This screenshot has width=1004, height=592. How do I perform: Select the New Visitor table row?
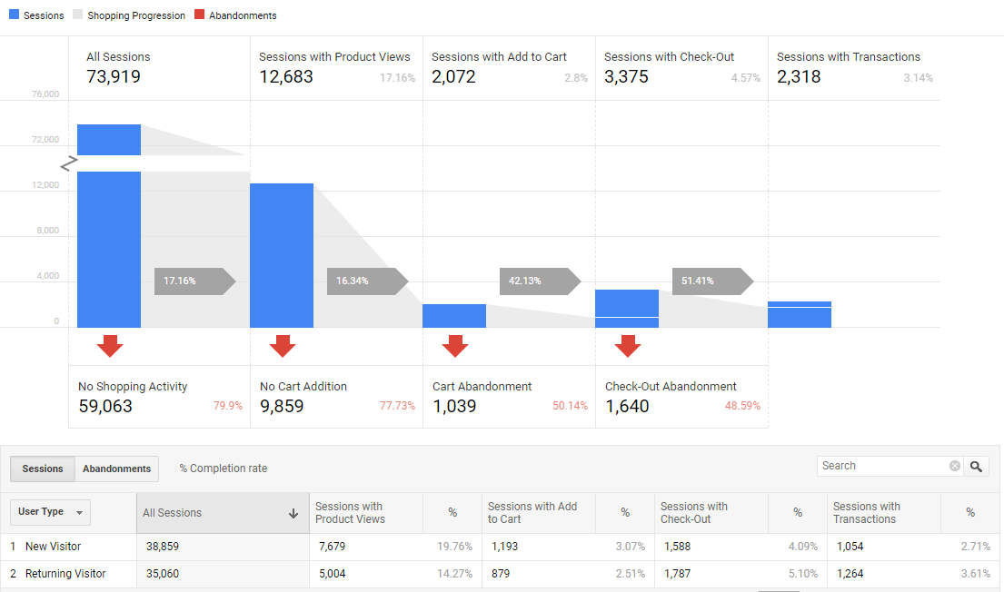coord(53,547)
